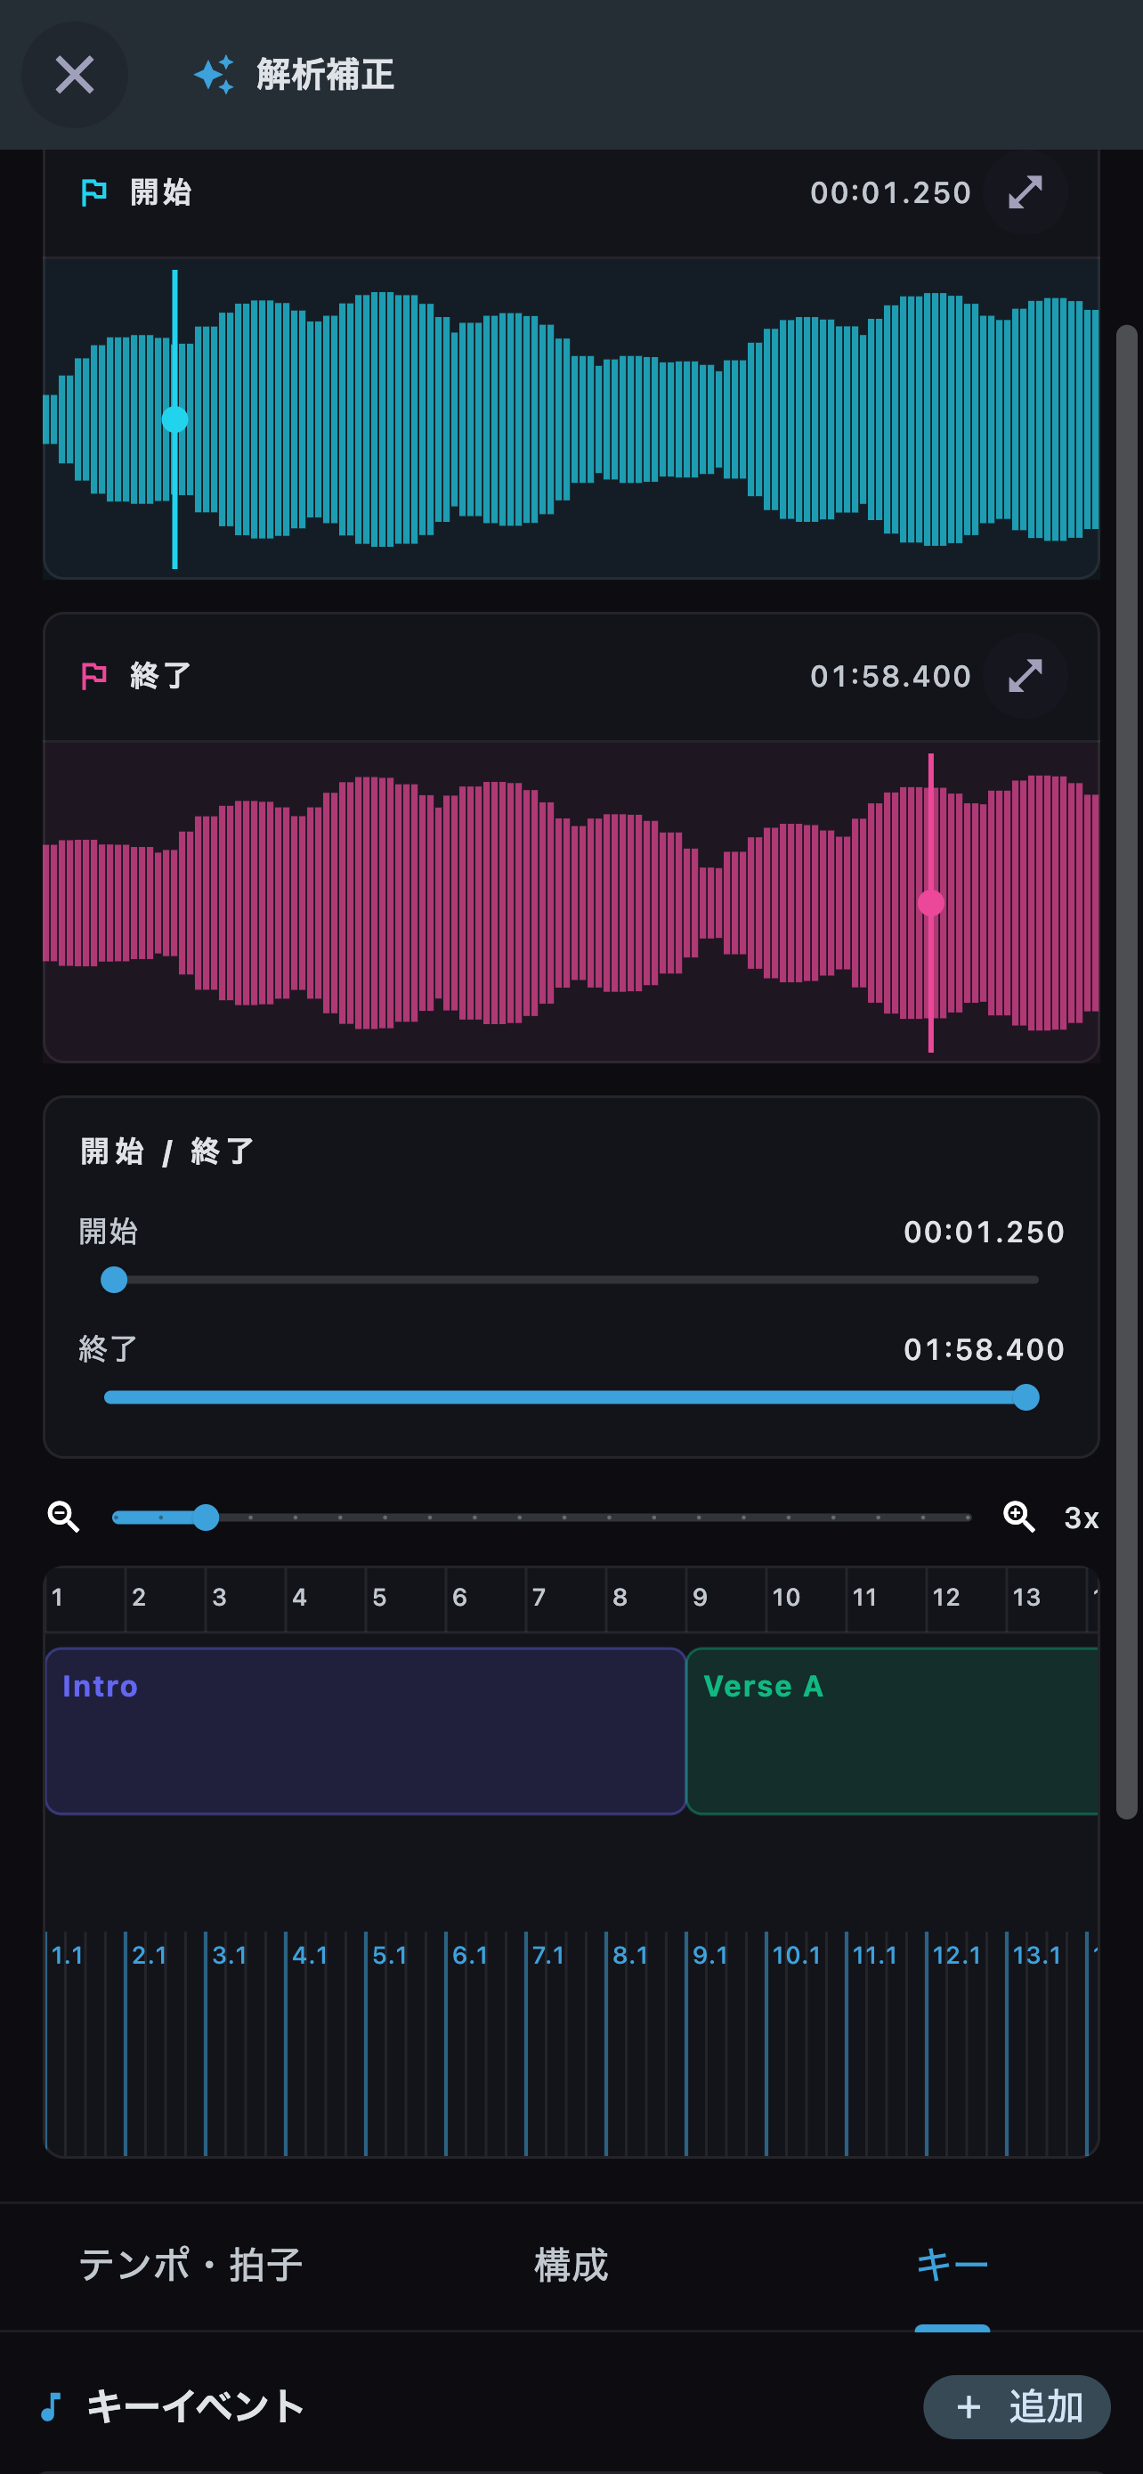Click the 01:58.400 value above 終了 slider
1143x2474 pixels.
pos(984,1349)
